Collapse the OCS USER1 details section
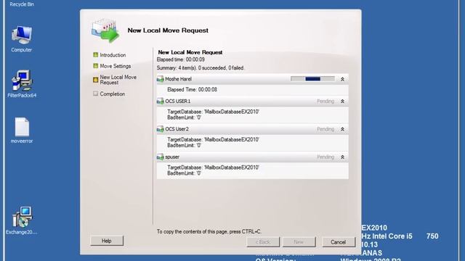Viewport: 465px width, 261px height. click(342, 101)
